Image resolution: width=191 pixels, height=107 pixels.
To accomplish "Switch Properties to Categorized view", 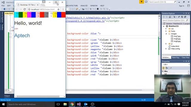I will pyautogui.click(x=164, y=68).
